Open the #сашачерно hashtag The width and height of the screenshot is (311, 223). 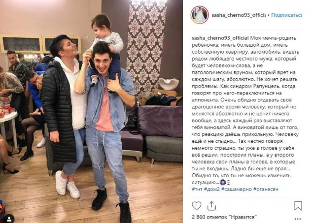click(237, 189)
